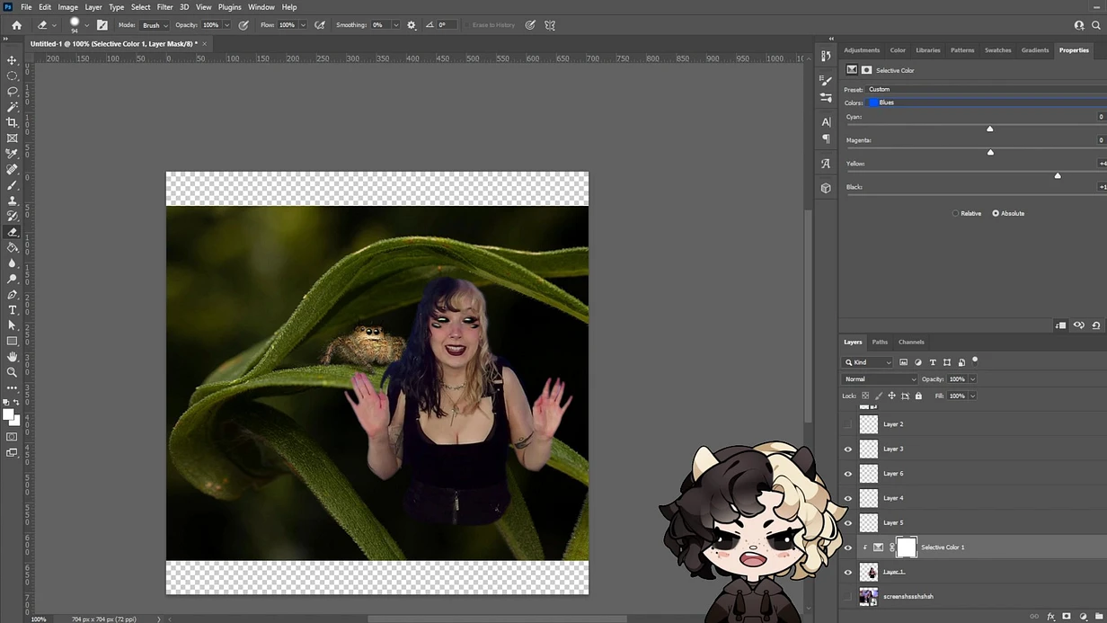Adjust the Yellow slider handle
Viewport: 1107px width, 623px height.
1058,175
